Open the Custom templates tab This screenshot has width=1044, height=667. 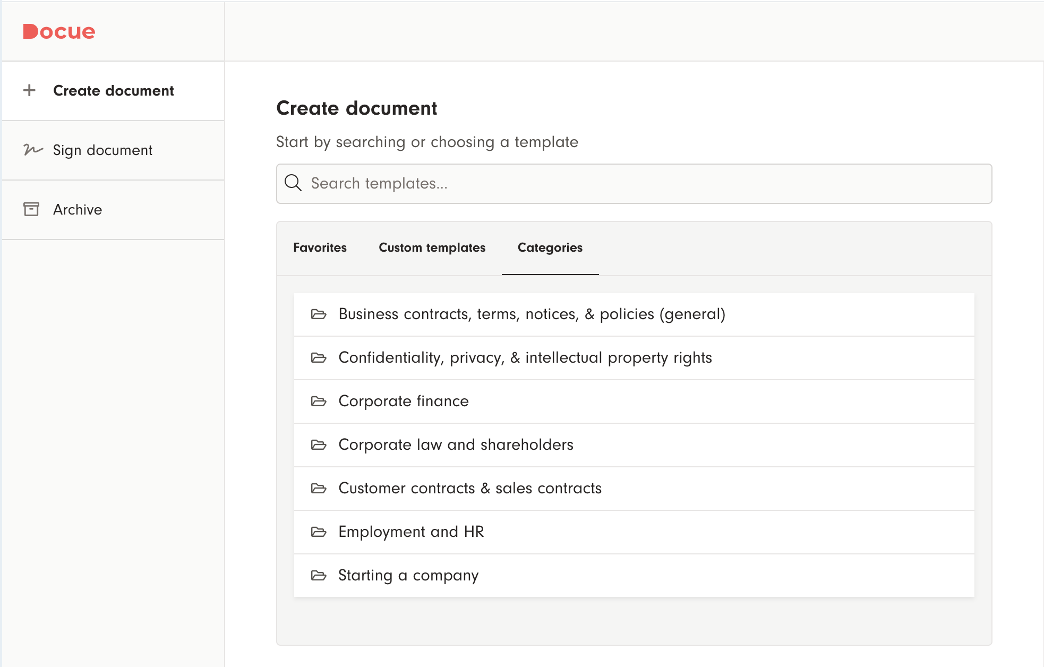(432, 248)
